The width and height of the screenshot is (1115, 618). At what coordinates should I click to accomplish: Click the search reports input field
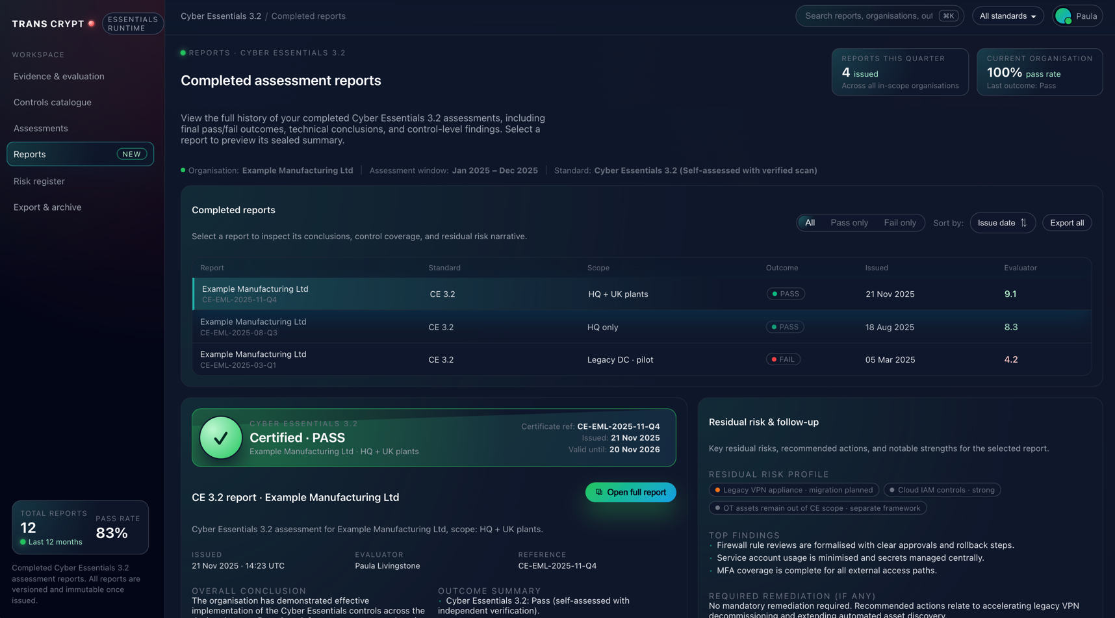coord(868,16)
